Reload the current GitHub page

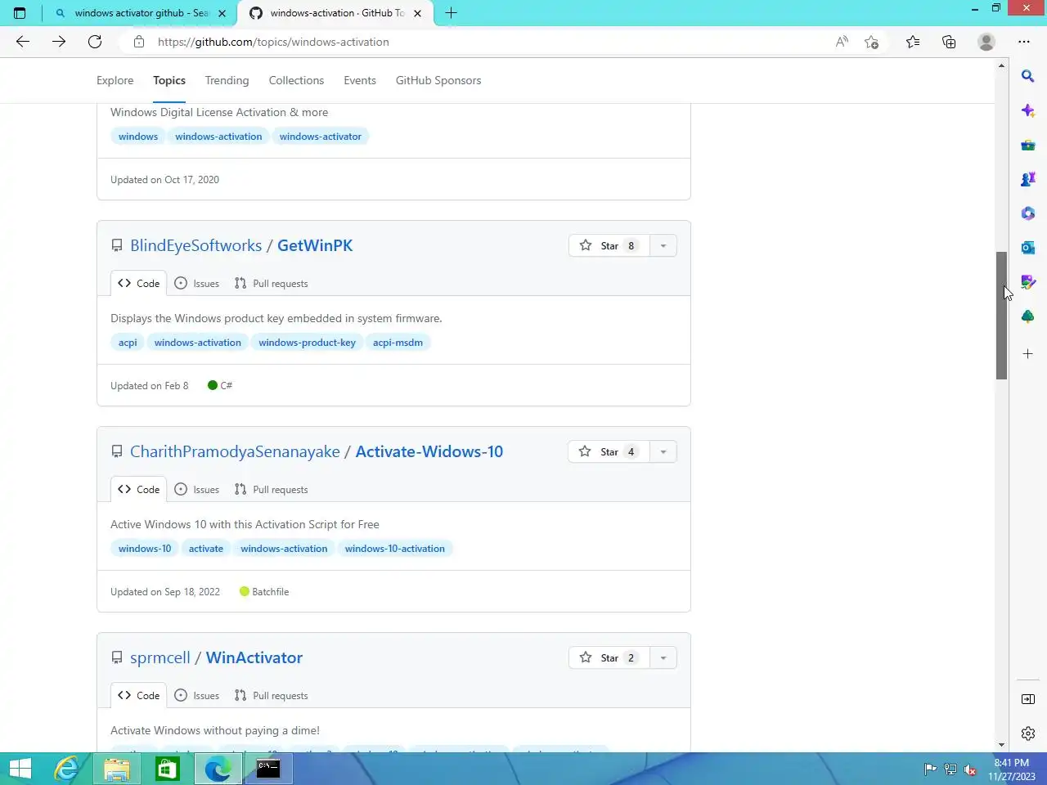(95, 42)
